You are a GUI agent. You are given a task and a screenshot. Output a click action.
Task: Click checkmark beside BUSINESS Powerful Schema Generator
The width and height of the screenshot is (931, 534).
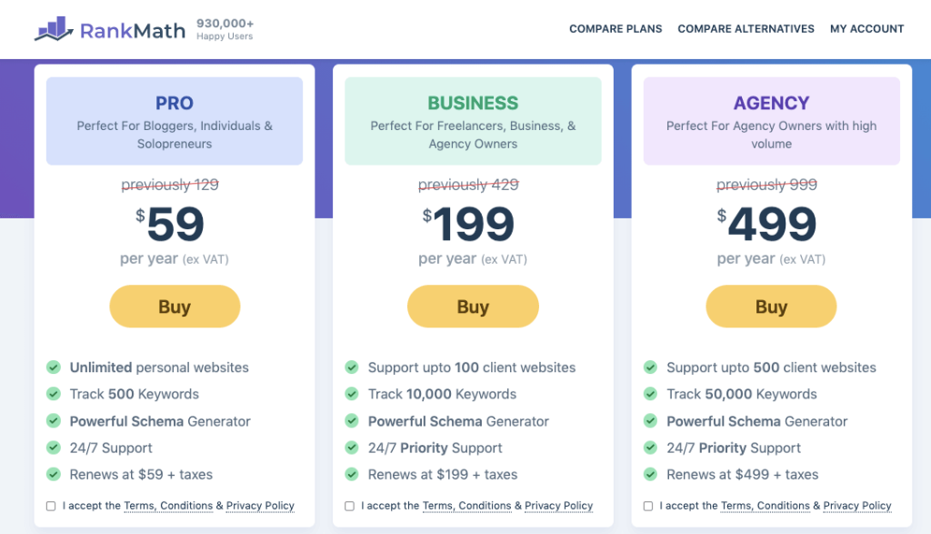pos(352,421)
